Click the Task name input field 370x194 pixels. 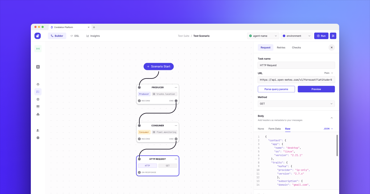coord(296,65)
